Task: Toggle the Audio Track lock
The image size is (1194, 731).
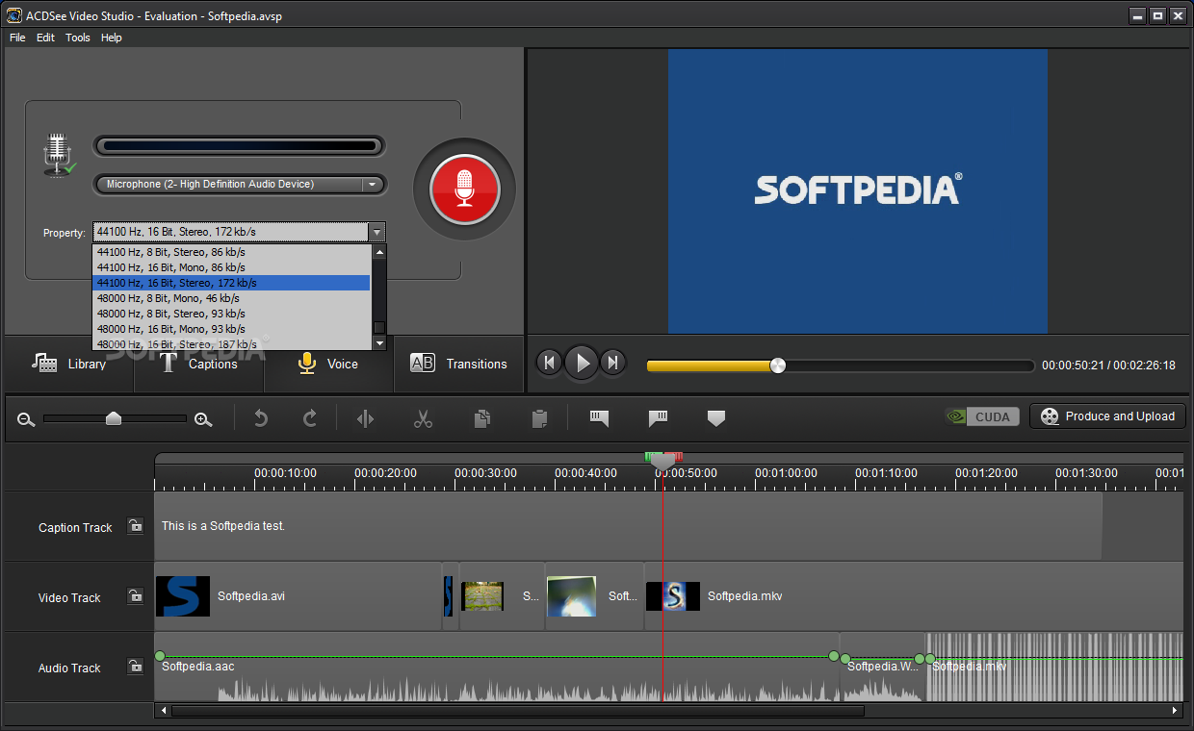Action: tap(135, 667)
